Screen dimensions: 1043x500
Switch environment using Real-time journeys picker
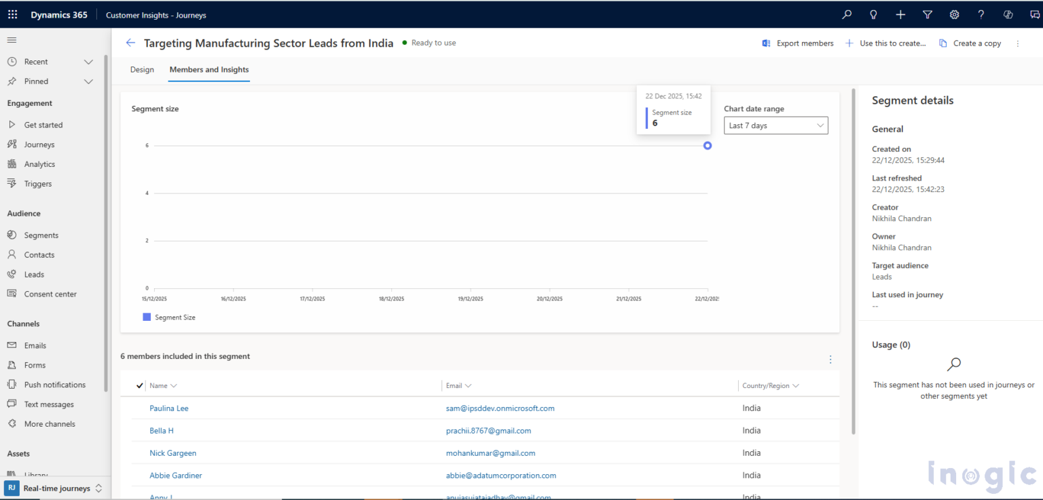tap(56, 488)
